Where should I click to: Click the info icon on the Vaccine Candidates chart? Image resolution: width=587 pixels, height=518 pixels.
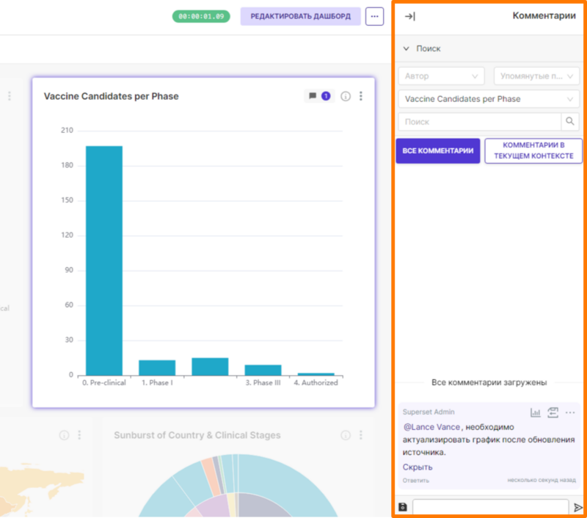[346, 96]
